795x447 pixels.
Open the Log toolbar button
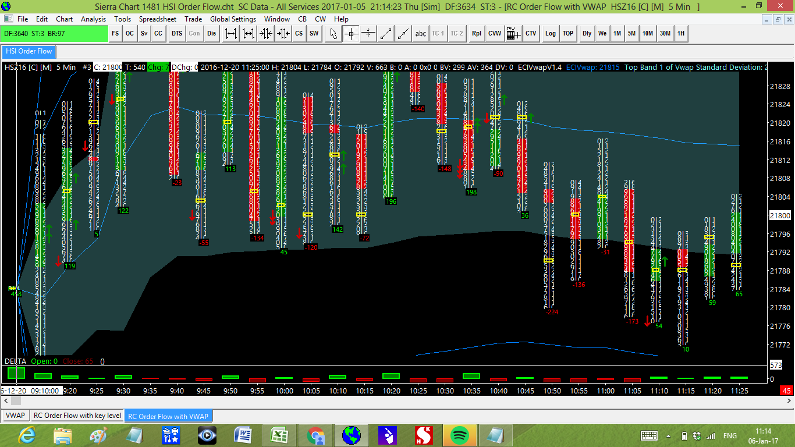click(x=551, y=34)
